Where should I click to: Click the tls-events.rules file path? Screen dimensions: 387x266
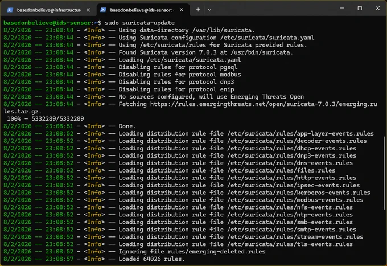tap(290, 244)
